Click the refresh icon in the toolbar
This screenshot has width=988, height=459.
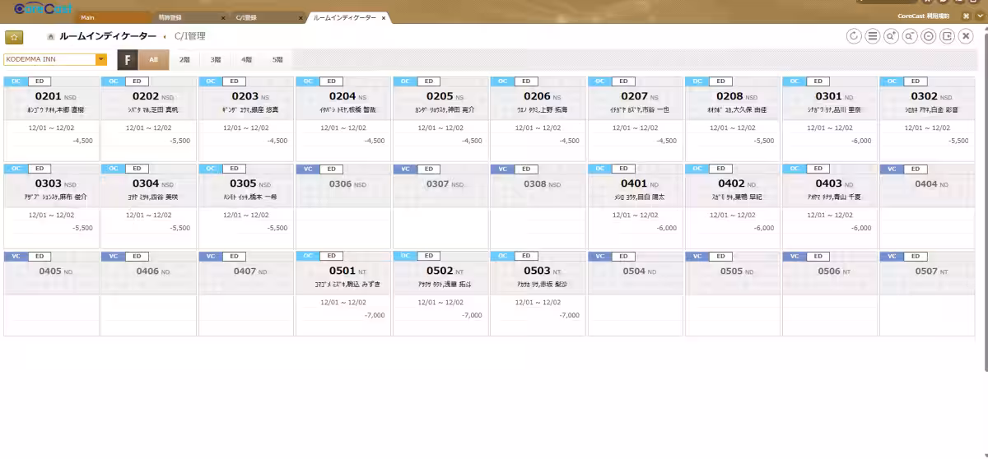[x=854, y=36]
